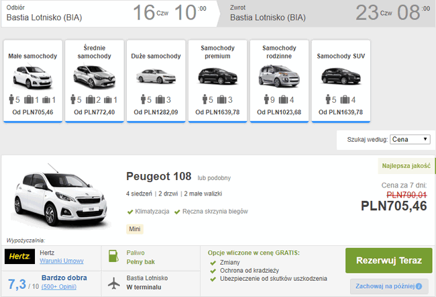
Task: Click Zachowaj na później button
Action: [389, 286]
